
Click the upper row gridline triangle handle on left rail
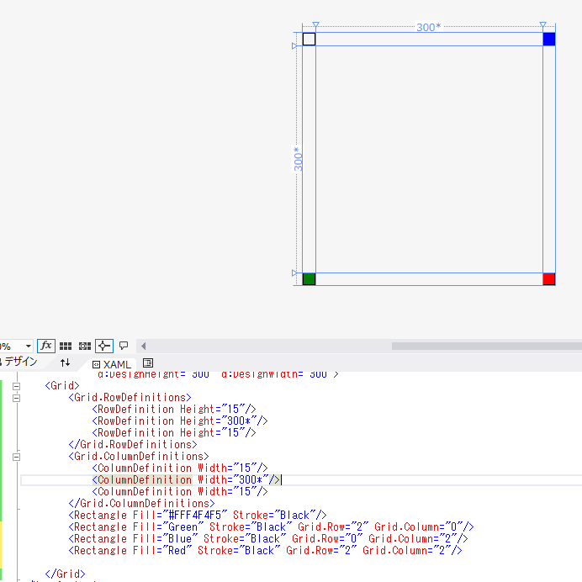294,46
